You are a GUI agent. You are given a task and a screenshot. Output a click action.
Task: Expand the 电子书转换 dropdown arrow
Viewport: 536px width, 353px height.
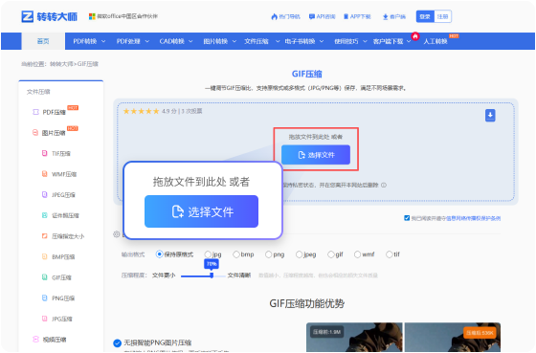point(322,41)
